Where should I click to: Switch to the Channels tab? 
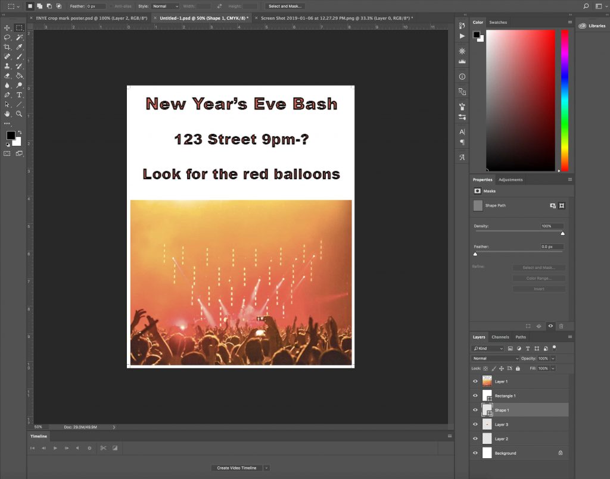(500, 337)
